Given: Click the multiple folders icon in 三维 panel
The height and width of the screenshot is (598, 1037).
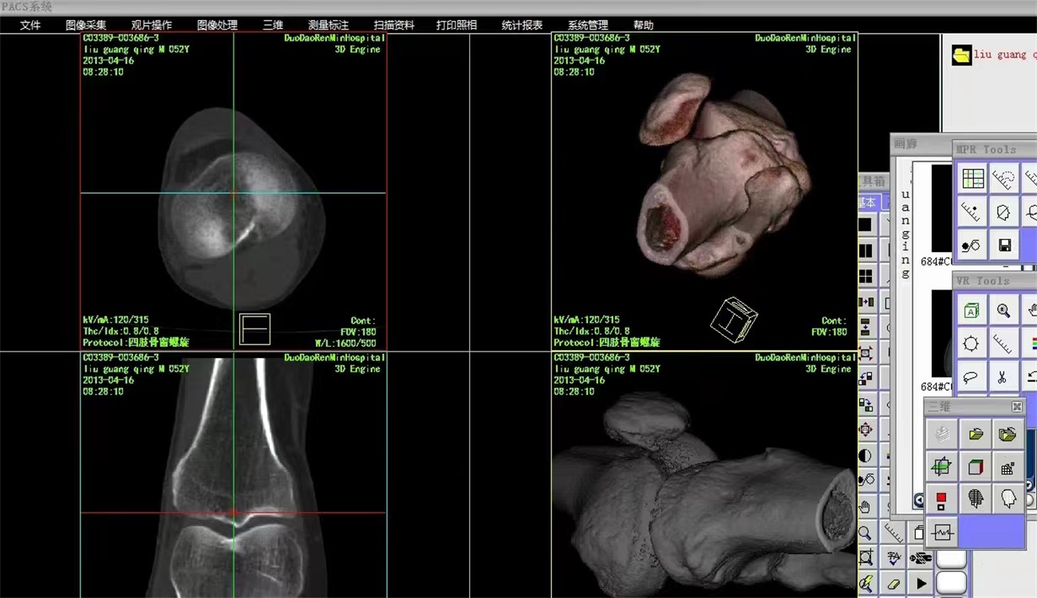Looking at the screenshot, I should coord(1007,434).
